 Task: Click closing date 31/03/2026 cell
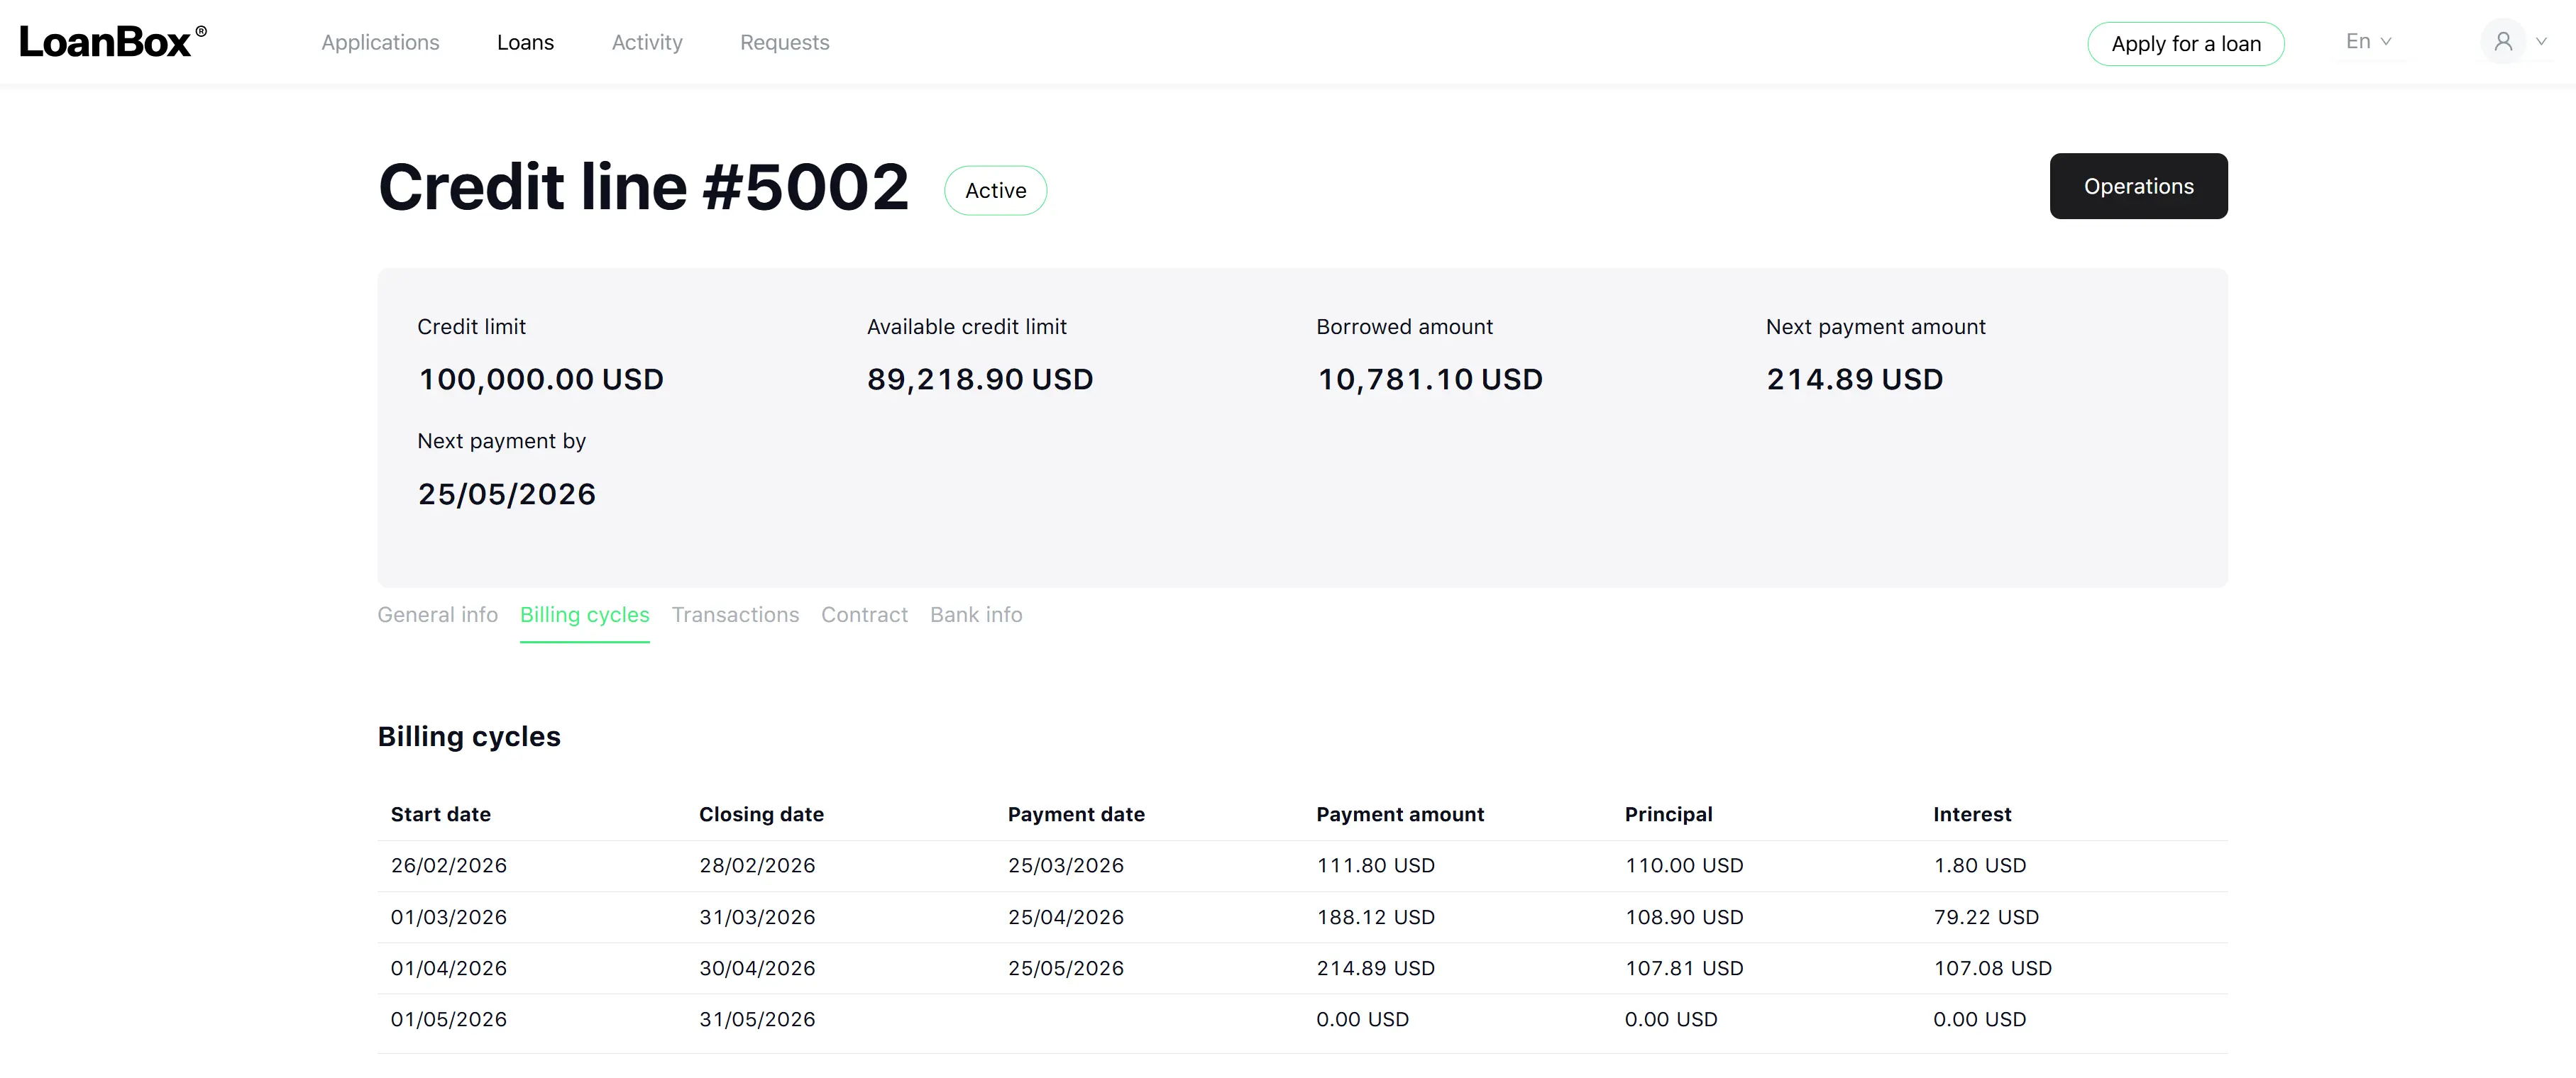[x=757, y=917]
